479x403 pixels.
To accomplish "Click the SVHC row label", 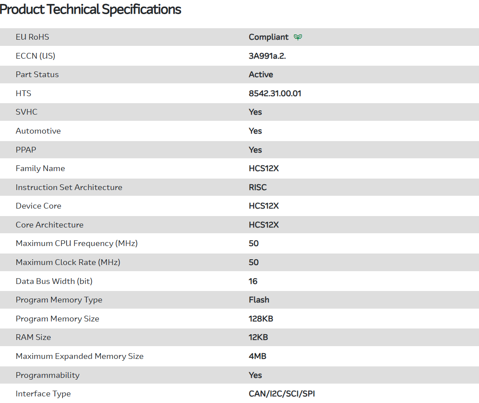I will 26,112.
